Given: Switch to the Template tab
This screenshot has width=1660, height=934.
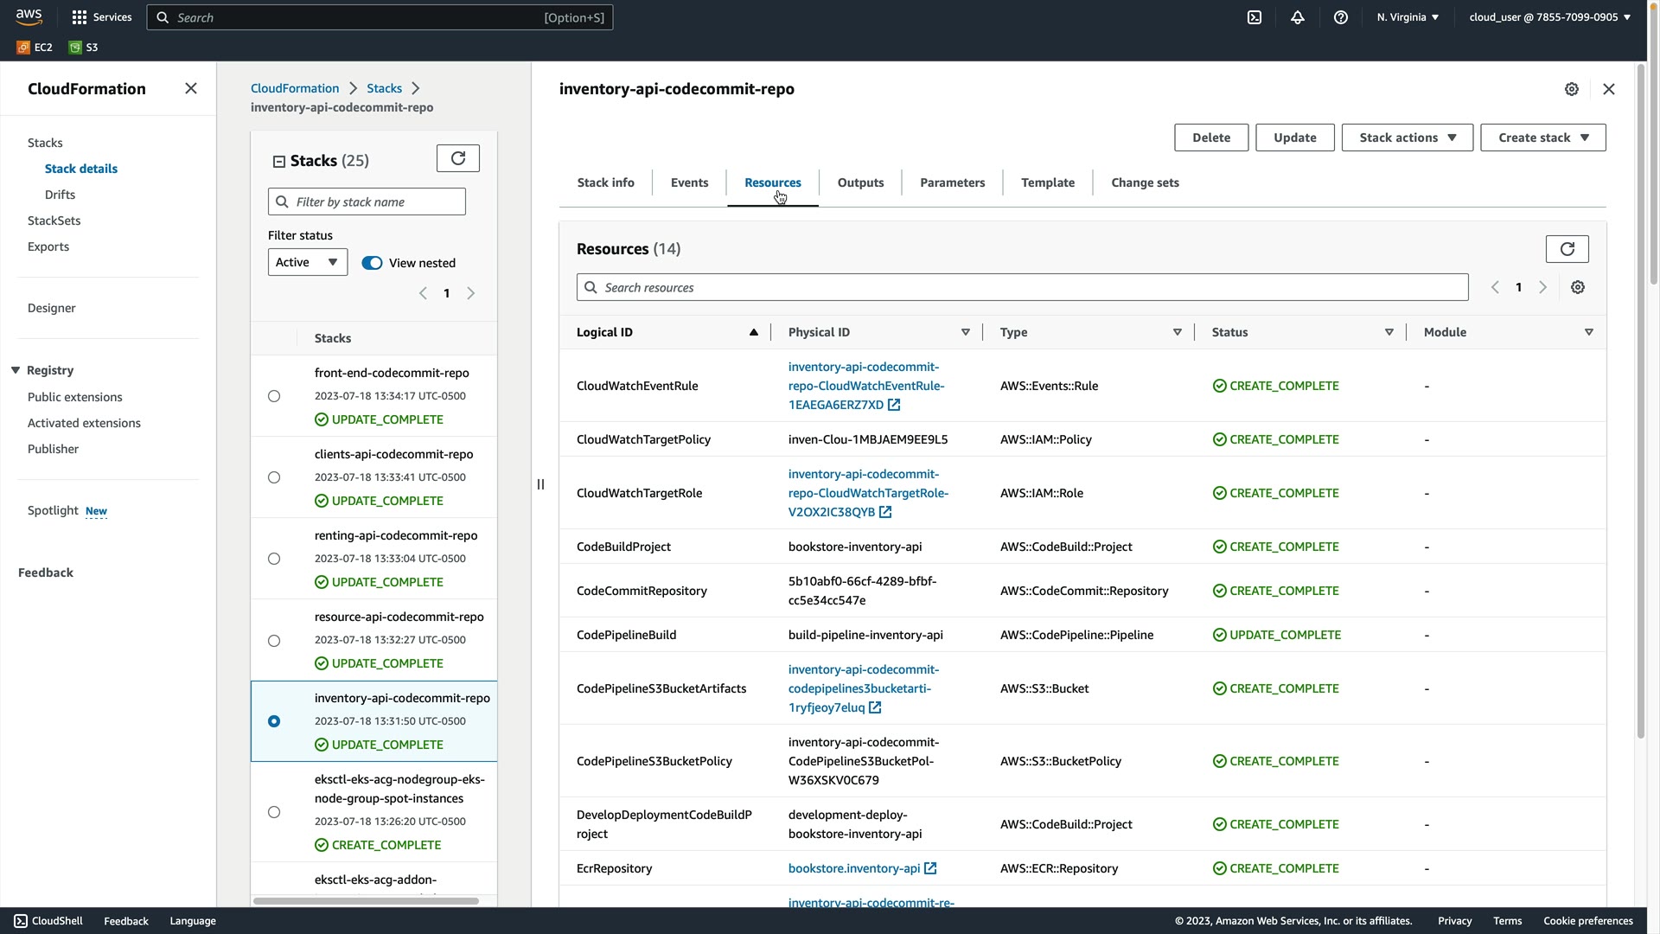Looking at the screenshot, I should tap(1047, 182).
